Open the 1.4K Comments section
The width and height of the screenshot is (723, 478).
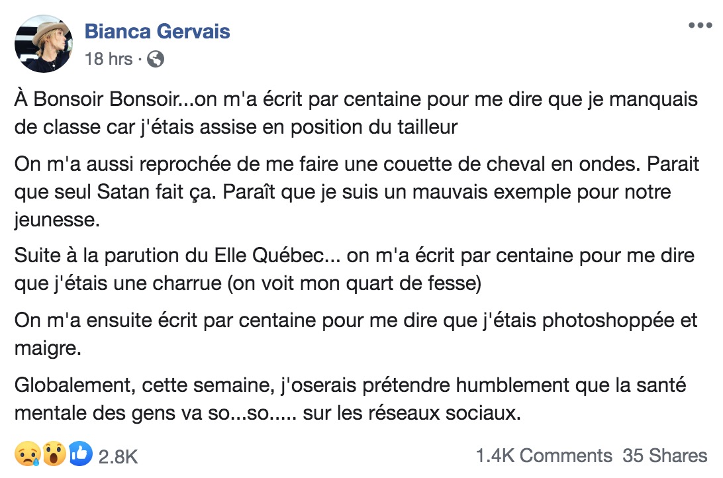point(544,456)
